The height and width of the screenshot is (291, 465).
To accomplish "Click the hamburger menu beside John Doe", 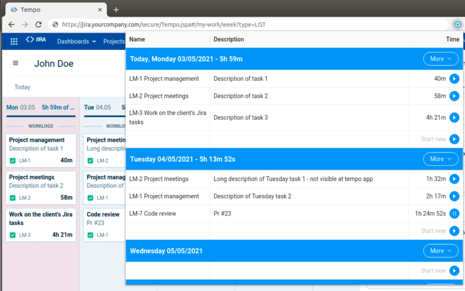I will tap(16, 63).
